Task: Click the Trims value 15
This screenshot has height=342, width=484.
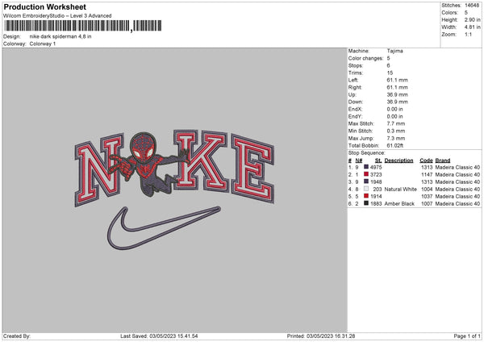Action: (390, 73)
